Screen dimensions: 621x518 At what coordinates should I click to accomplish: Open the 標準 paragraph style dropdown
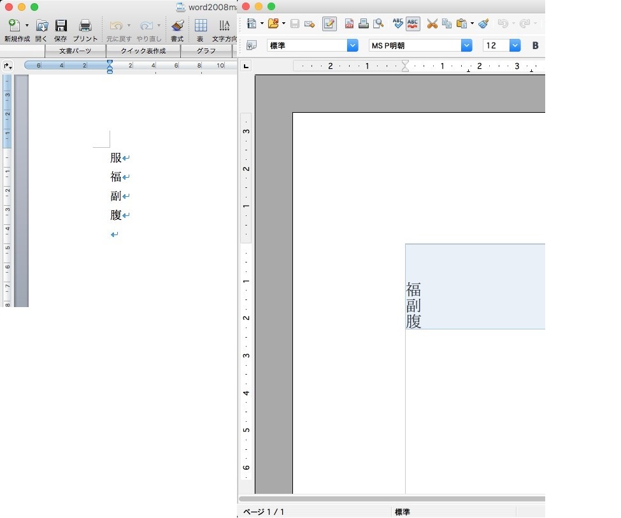coord(352,46)
